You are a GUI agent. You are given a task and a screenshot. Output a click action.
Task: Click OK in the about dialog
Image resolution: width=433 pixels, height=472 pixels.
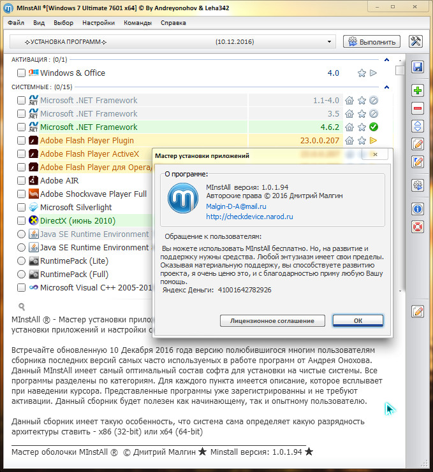358,320
